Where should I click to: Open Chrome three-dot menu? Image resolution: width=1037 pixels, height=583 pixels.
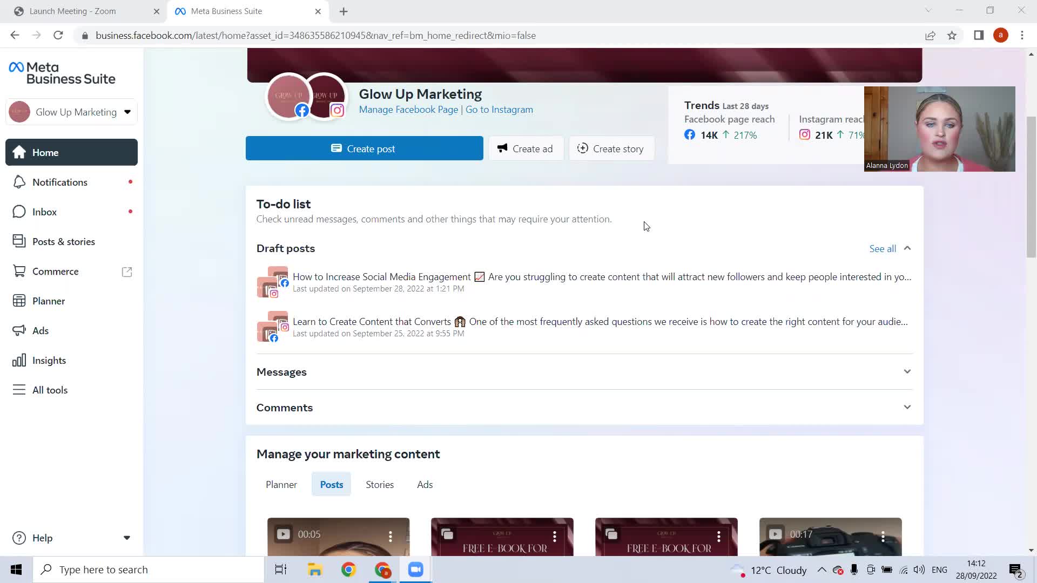(1022, 35)
